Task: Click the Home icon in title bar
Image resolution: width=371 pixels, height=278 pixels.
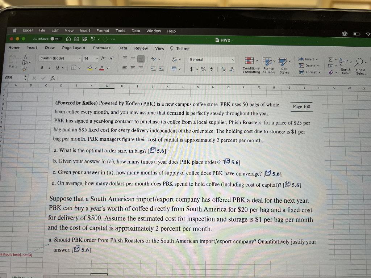Action: click(68, 39)
